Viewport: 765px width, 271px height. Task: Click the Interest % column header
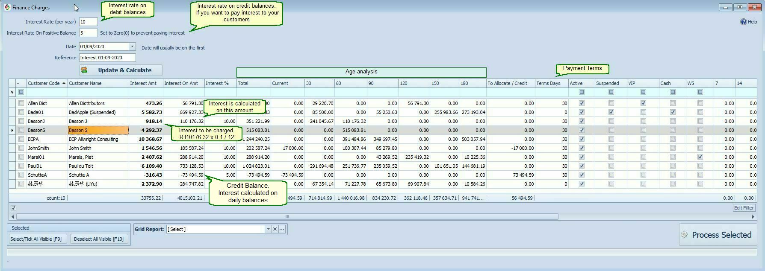(221, 83)
